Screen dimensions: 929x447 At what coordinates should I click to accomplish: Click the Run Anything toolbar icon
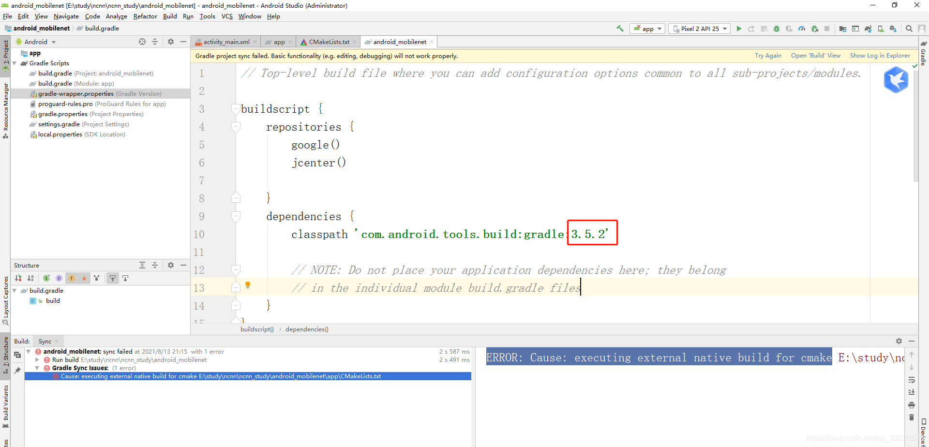point(855,29)
